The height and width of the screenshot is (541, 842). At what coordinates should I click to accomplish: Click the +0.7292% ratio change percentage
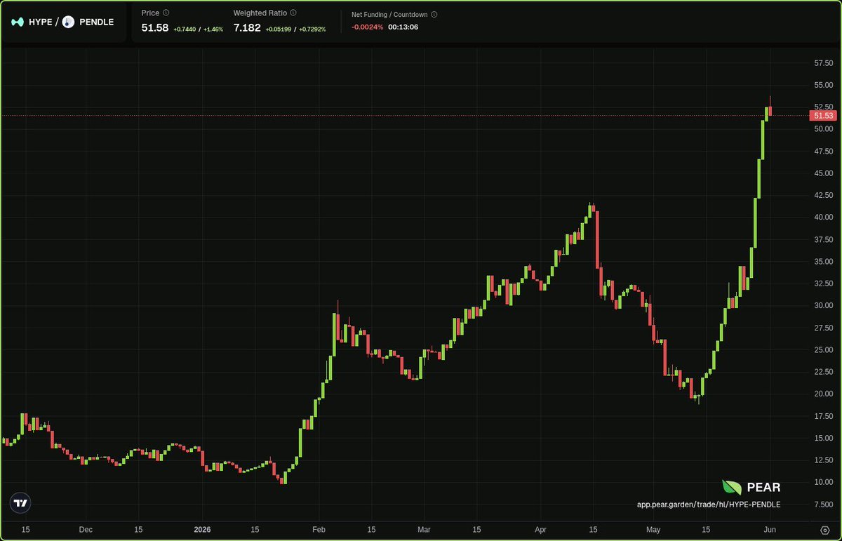pos(312,29)
